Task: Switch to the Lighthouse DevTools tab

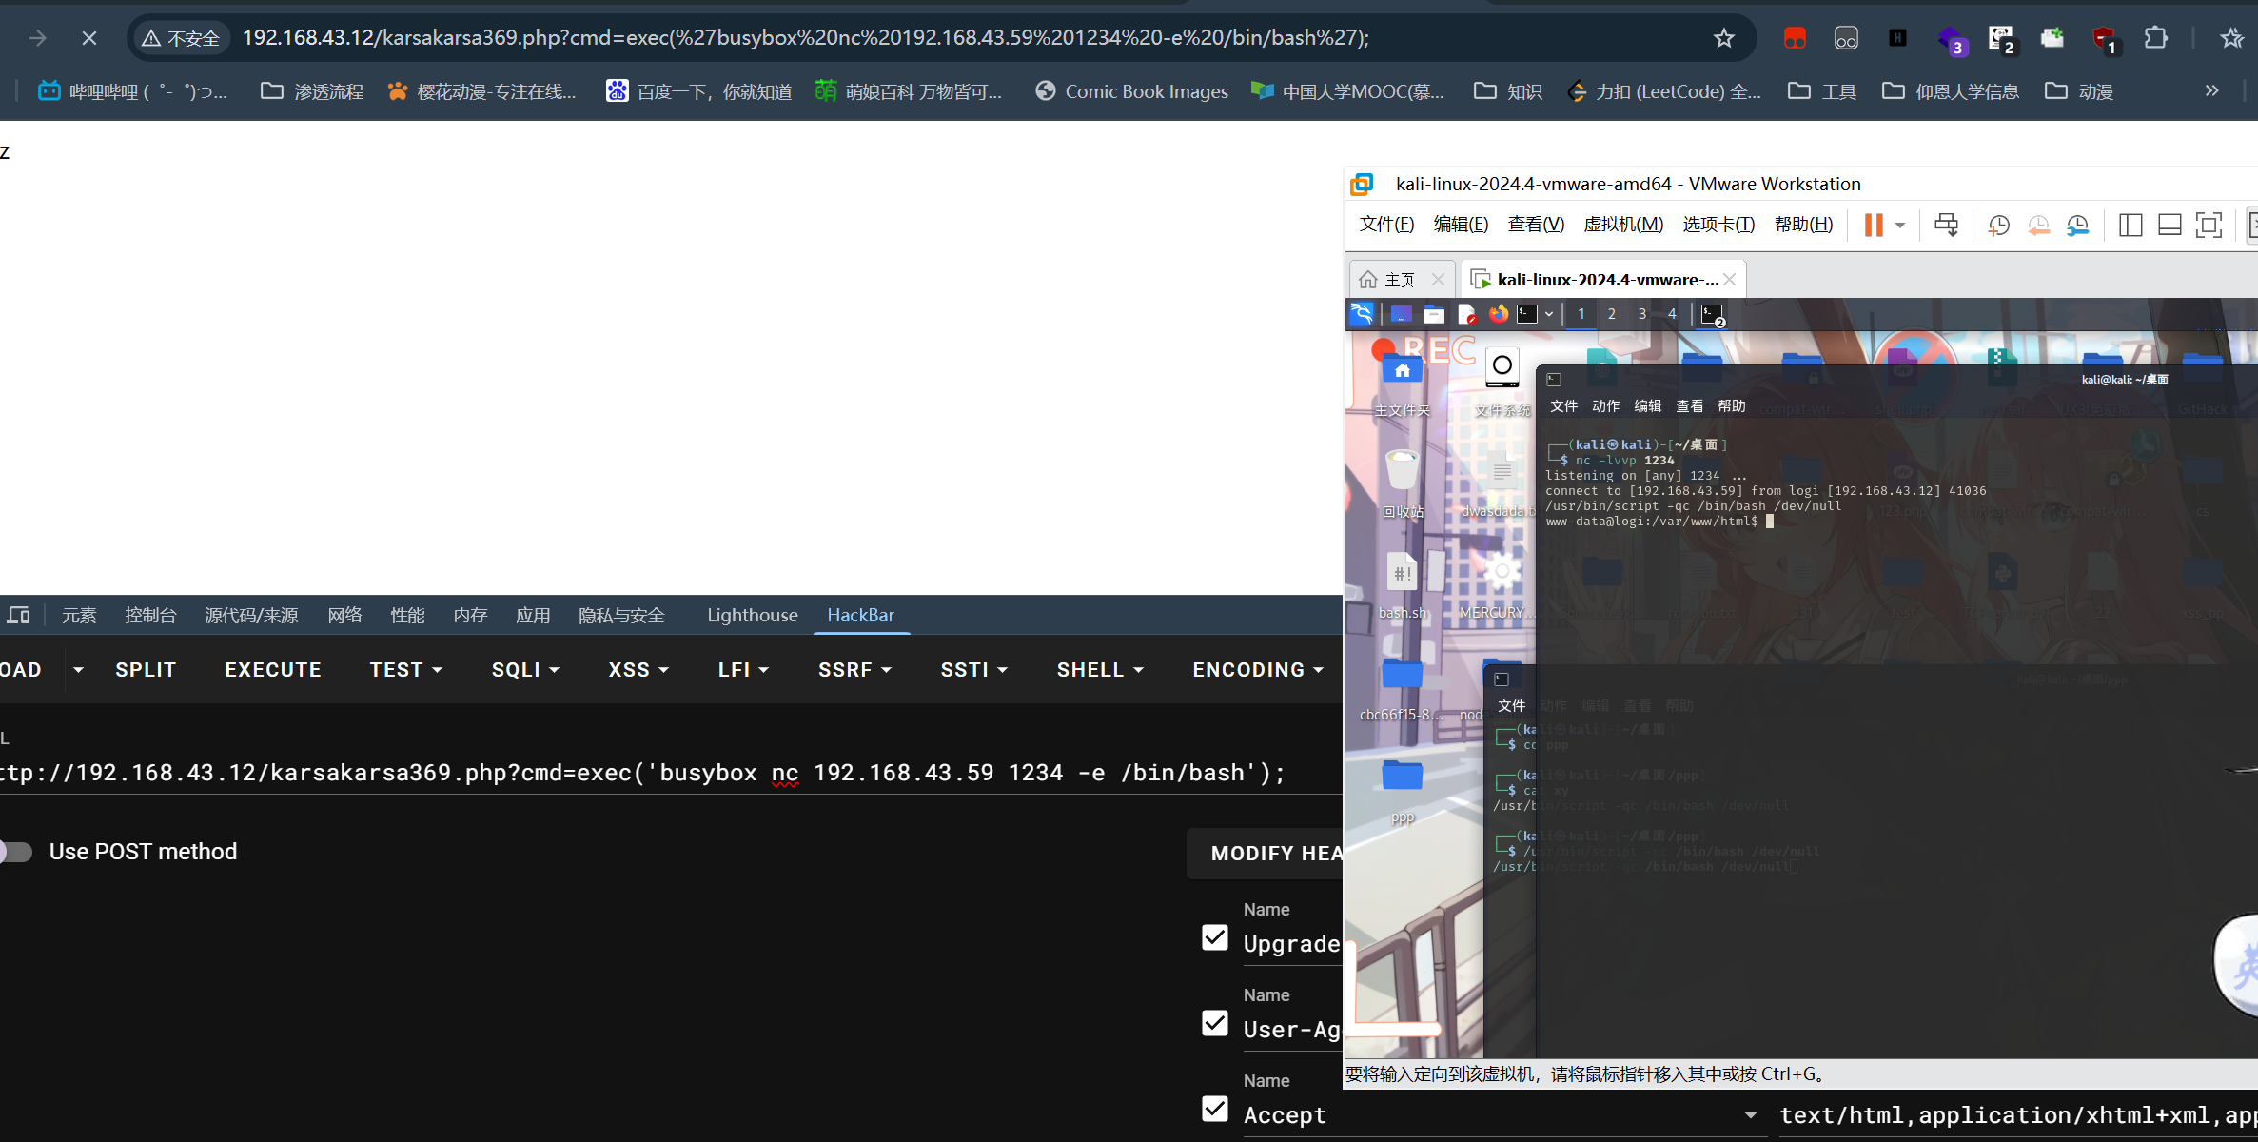Action: [753, 615]
